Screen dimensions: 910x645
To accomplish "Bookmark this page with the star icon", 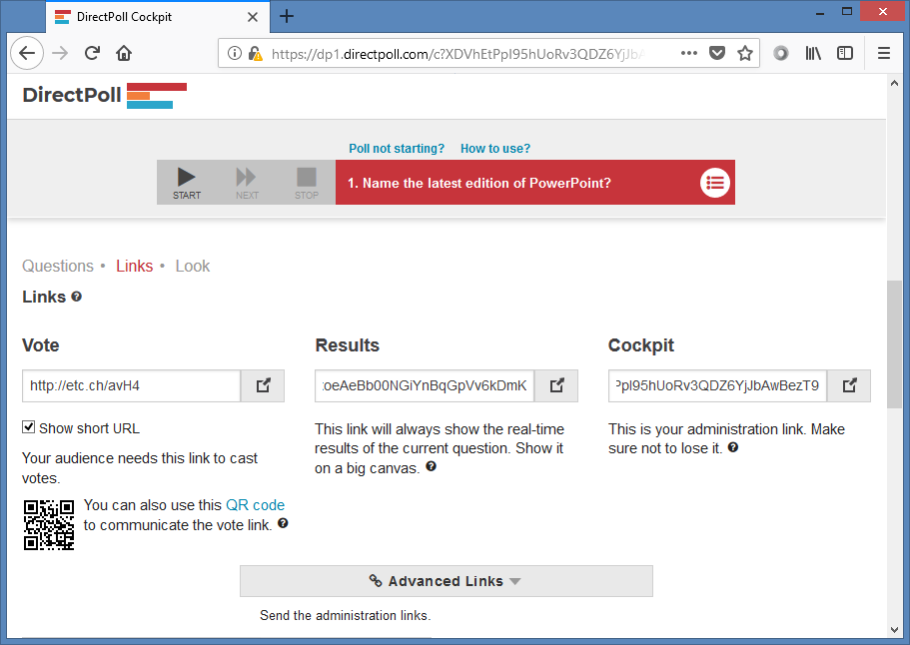I will [745, 53].
